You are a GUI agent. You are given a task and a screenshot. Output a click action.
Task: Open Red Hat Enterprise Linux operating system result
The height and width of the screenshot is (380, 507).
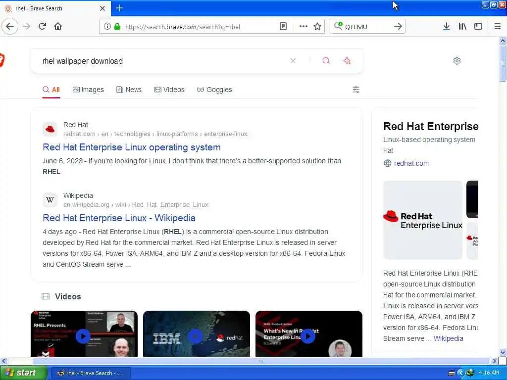(x=132, y=147)
